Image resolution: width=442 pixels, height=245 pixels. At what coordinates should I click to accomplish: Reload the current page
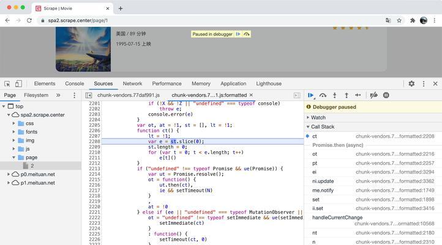(x=29, y=21)
